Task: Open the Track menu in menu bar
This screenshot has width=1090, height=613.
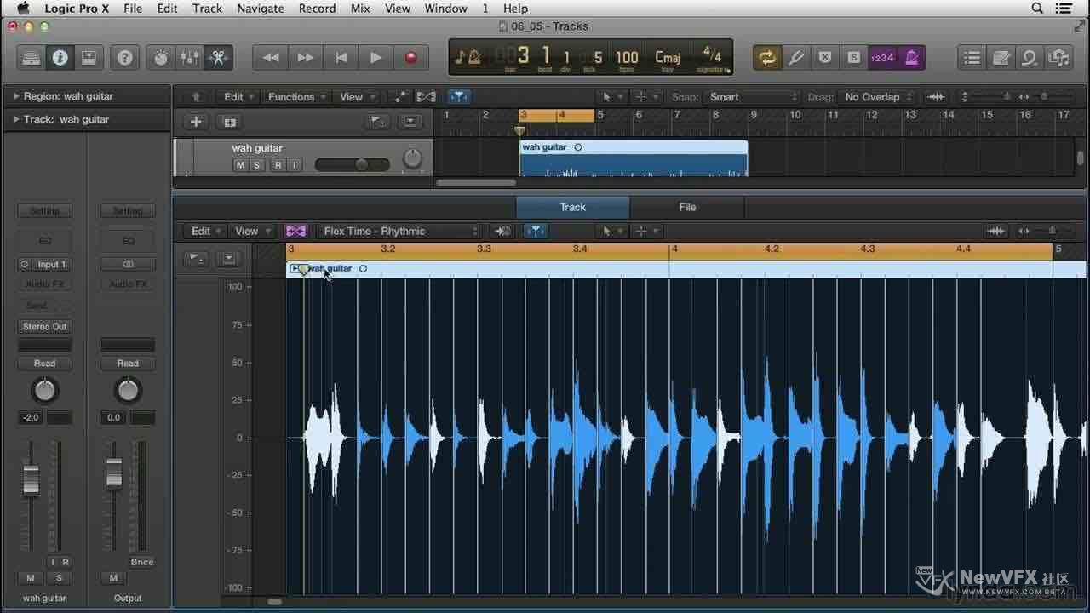Action: pos(207,9)
